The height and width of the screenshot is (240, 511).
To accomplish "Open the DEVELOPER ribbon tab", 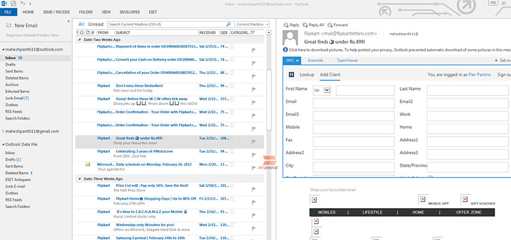I will (130, 12).
